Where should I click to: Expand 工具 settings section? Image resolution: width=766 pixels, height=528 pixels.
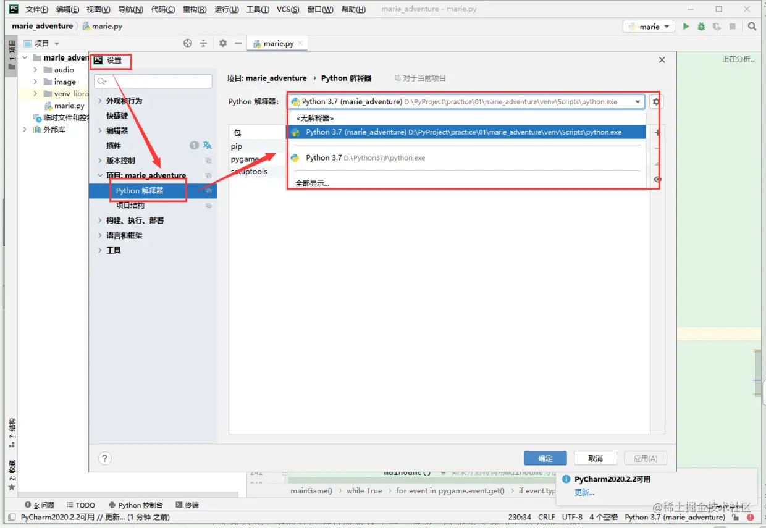click(x=100, y=250)
